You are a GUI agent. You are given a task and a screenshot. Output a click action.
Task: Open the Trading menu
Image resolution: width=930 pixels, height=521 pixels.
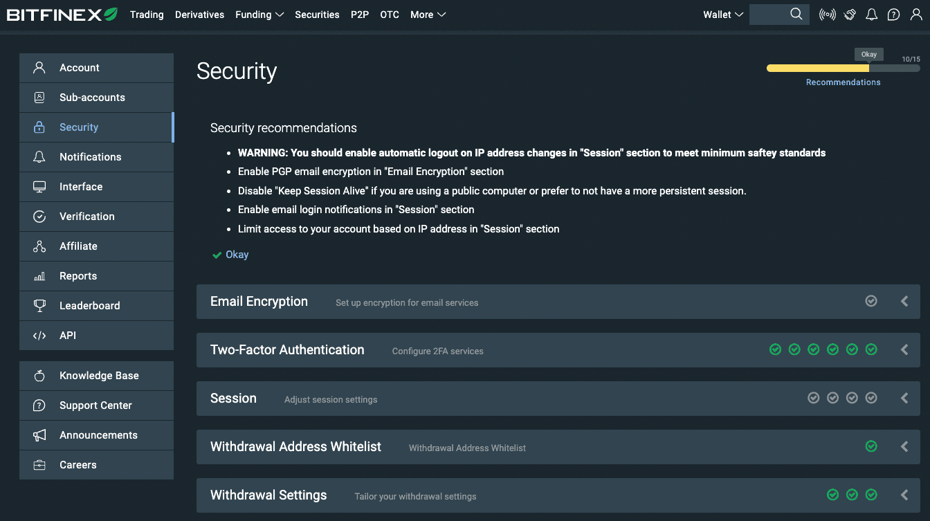[x=147, y=15]
